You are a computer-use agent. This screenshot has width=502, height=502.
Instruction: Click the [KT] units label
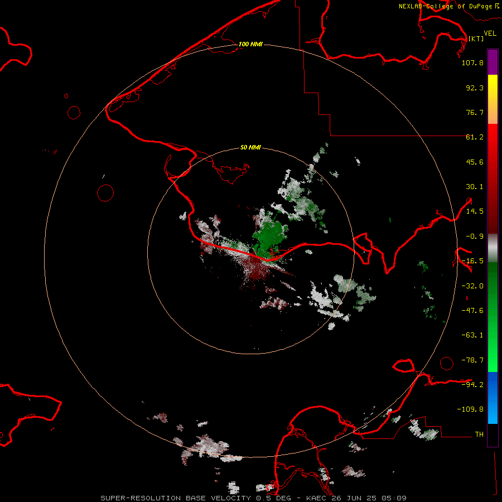coord(476,38)
